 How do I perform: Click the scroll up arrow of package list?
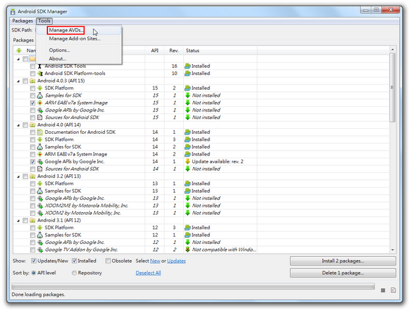pos(392,49)
